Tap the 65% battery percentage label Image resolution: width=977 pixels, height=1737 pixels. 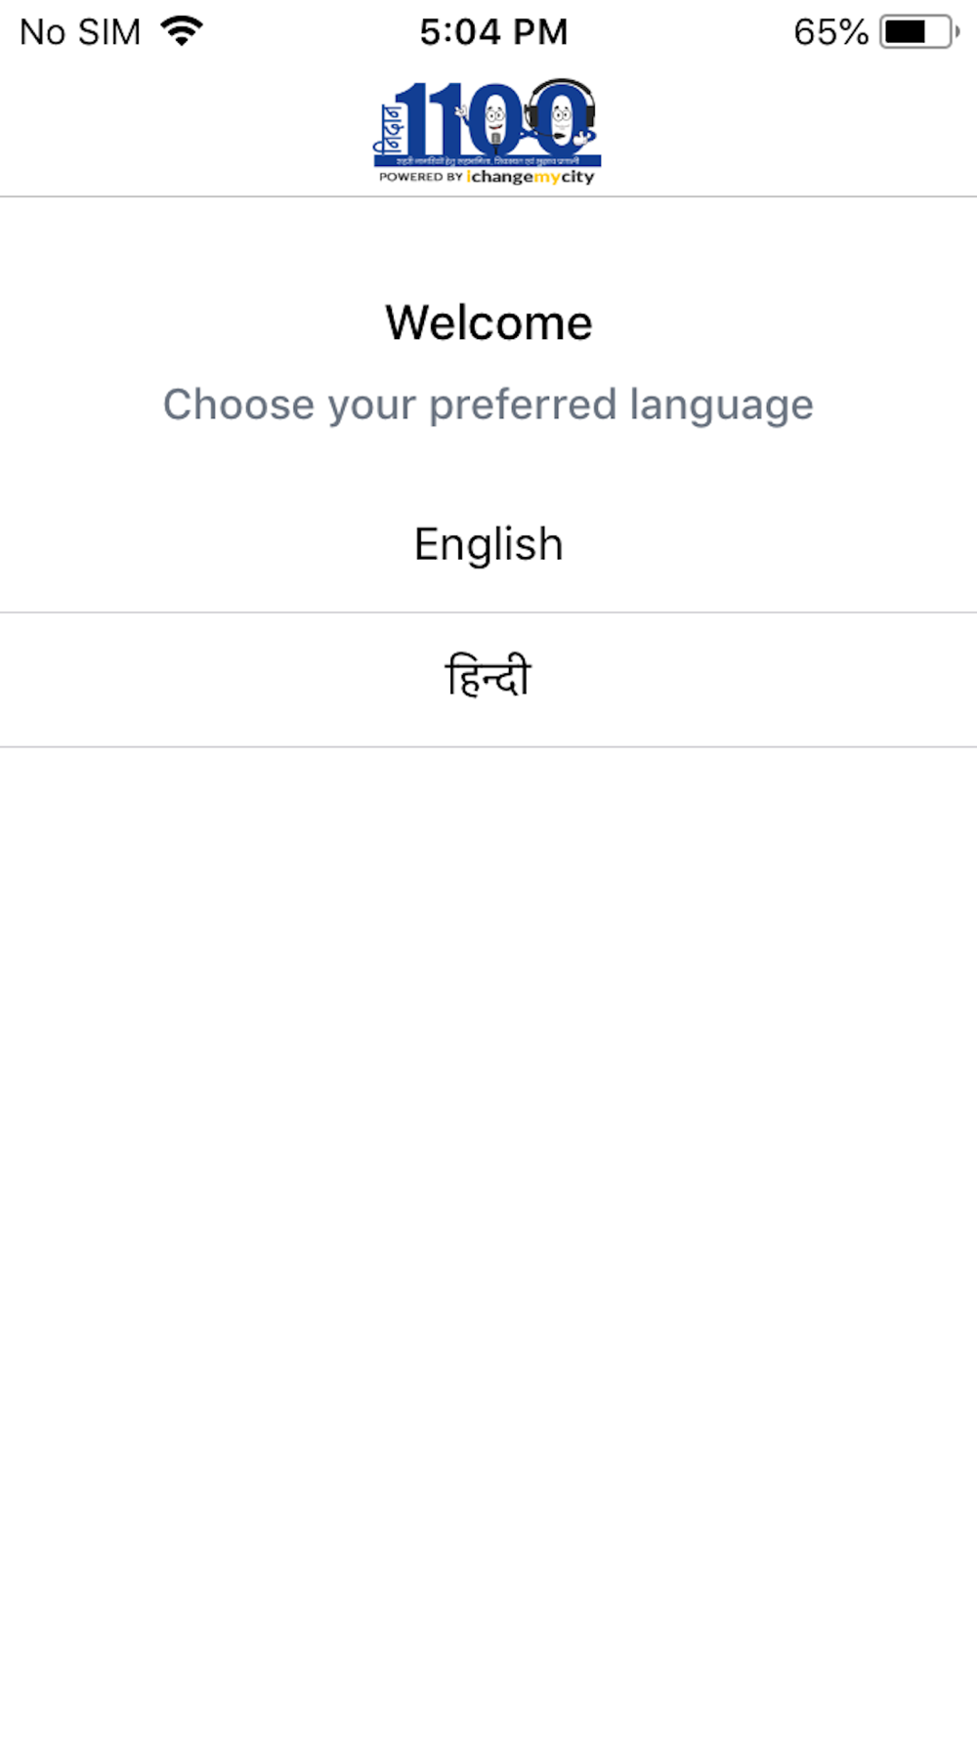point(830,32)
